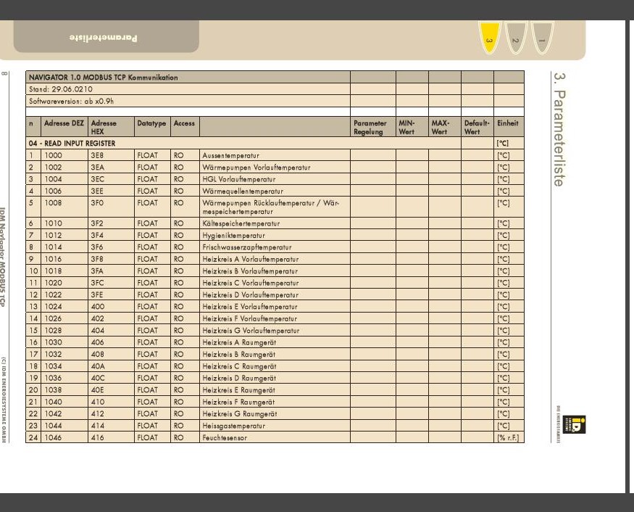Click '04 - READ INPUT REGISTER' section row

[243, 143]
